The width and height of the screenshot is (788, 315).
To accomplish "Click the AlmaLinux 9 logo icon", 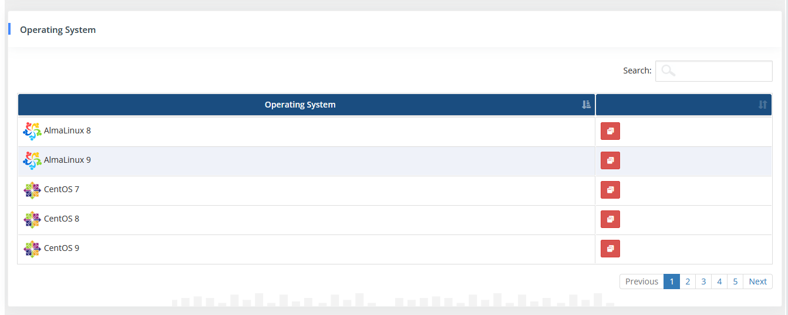I will pos(32,160).
